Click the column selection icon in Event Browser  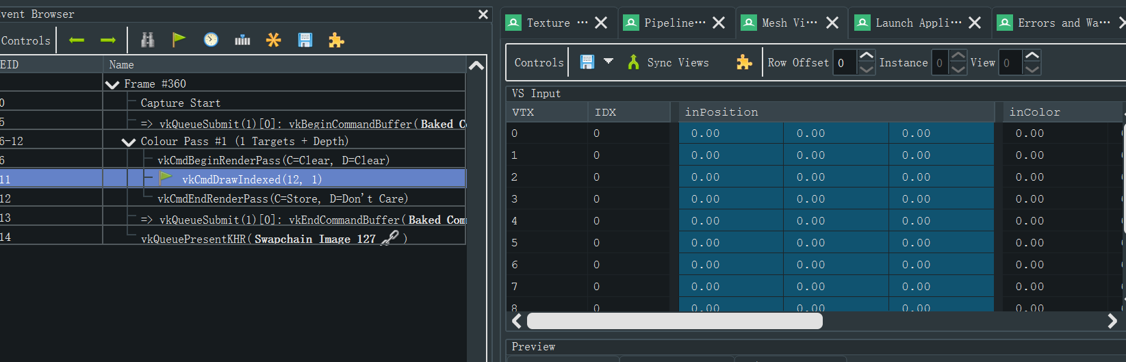click(x=242, y=40)
